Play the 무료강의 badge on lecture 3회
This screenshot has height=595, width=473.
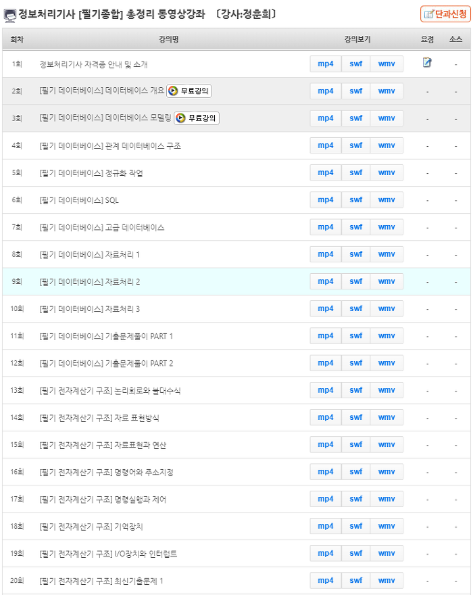coord(197,118)
